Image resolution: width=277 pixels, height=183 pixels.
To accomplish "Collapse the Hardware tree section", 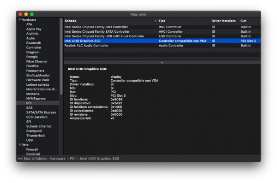I will [x=20, y=19].
